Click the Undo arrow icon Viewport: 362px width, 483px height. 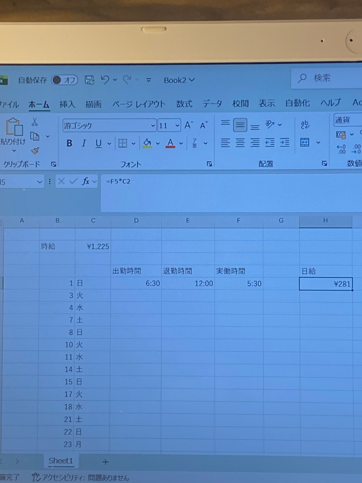(105, 80)
